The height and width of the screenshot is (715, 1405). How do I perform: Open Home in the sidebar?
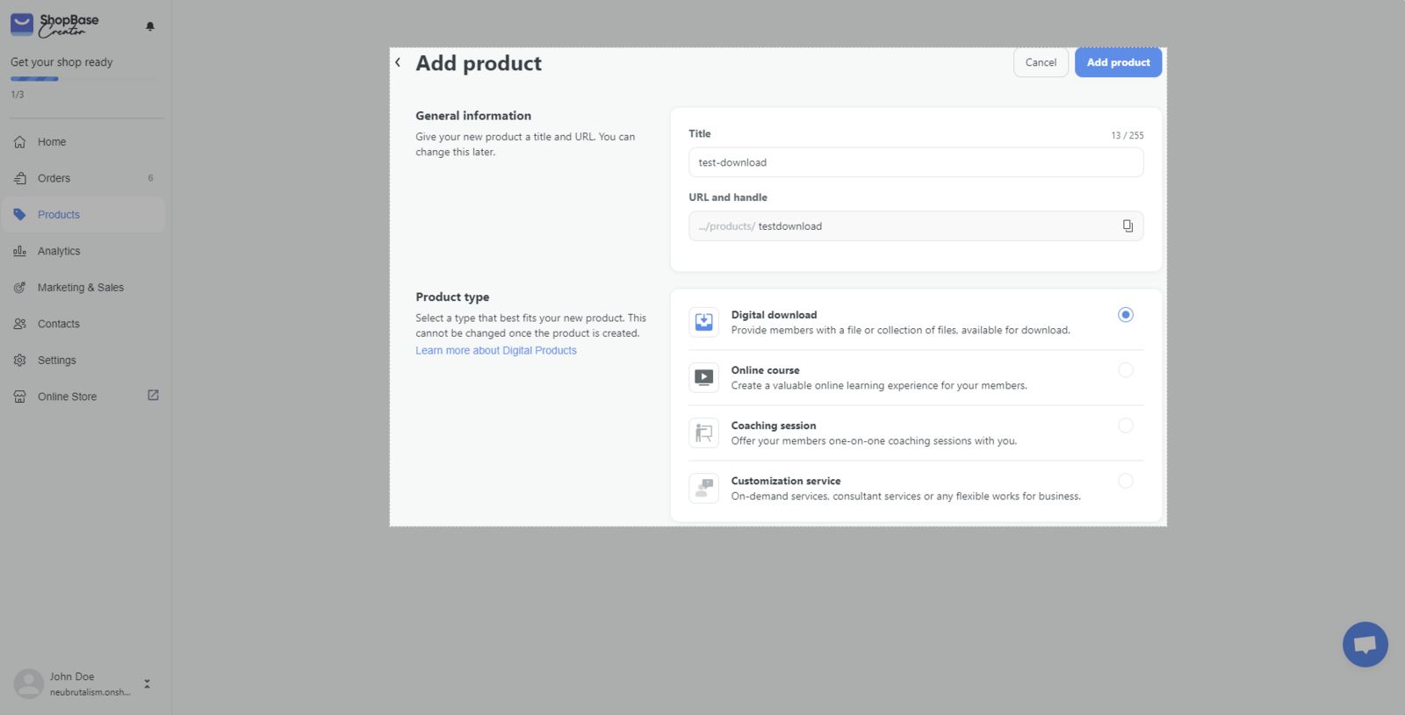coord(83,142)
